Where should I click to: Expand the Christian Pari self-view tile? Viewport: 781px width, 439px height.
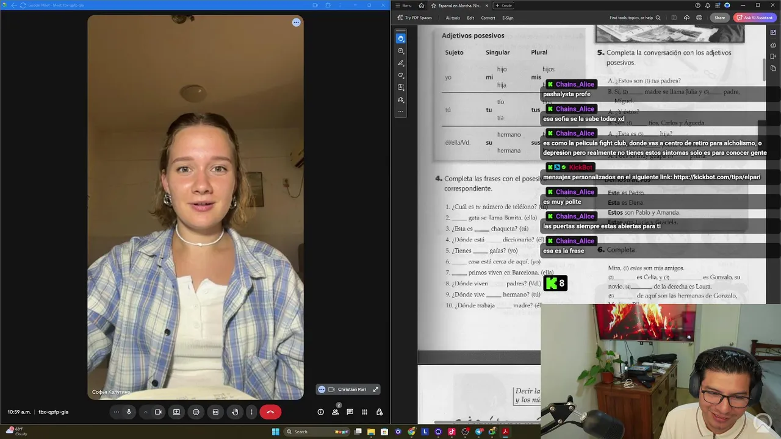pos(376,389)
